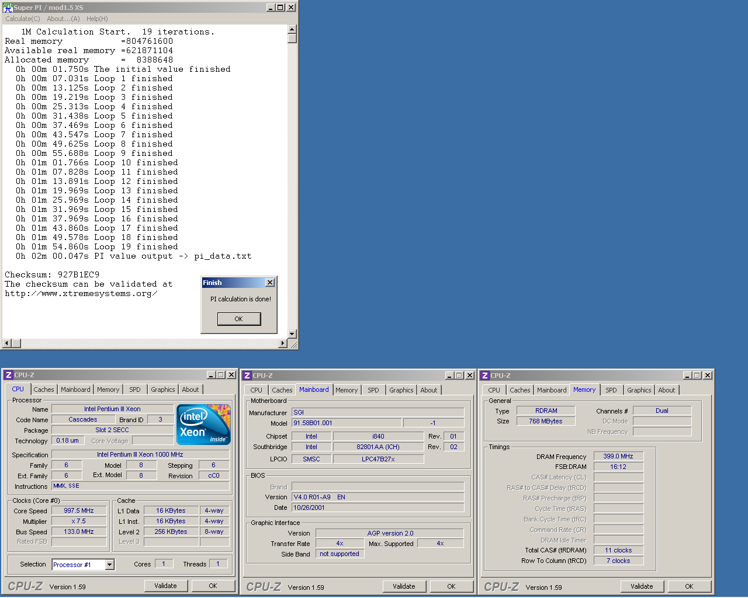Switch to About tab in first CPU-Z window
748x598 pixels.
point(191,390)
